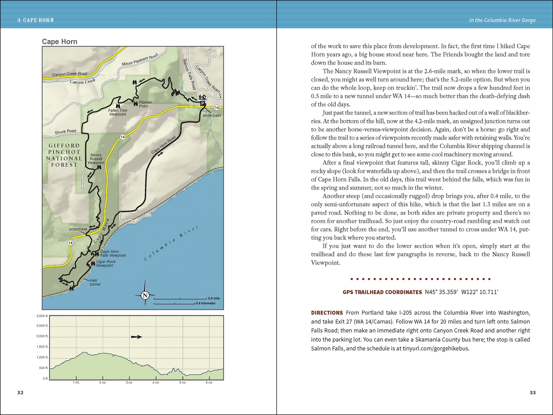Click the 'Pioneer Point' map label
The image size is (553, 415).
(x=146, y=104)
